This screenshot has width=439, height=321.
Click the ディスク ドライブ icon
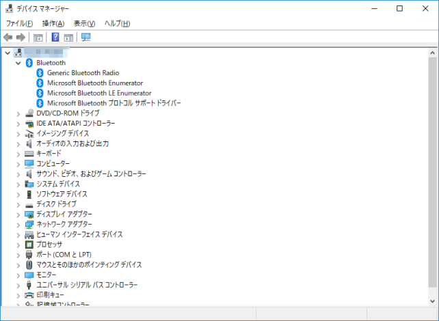point(29,206)
